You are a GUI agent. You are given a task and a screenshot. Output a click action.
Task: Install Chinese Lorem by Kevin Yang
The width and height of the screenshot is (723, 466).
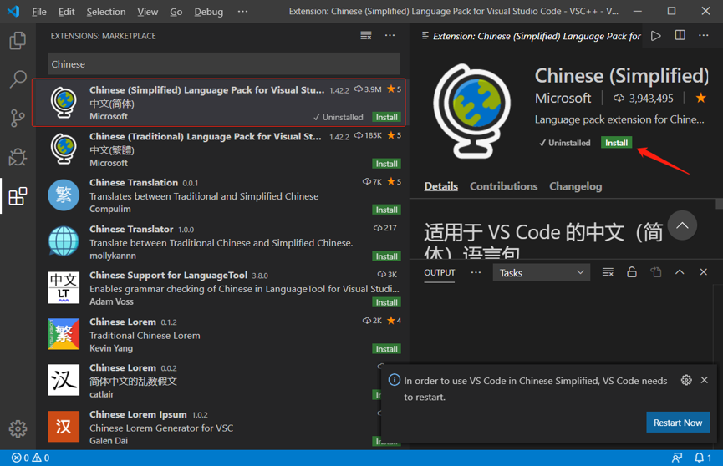click(386, 349)
